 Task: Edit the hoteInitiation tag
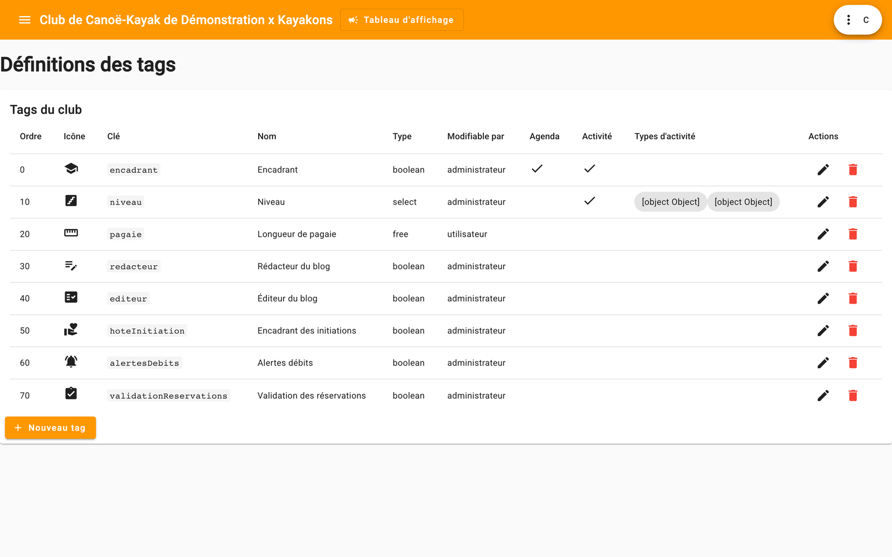click(x=823, y=331)
